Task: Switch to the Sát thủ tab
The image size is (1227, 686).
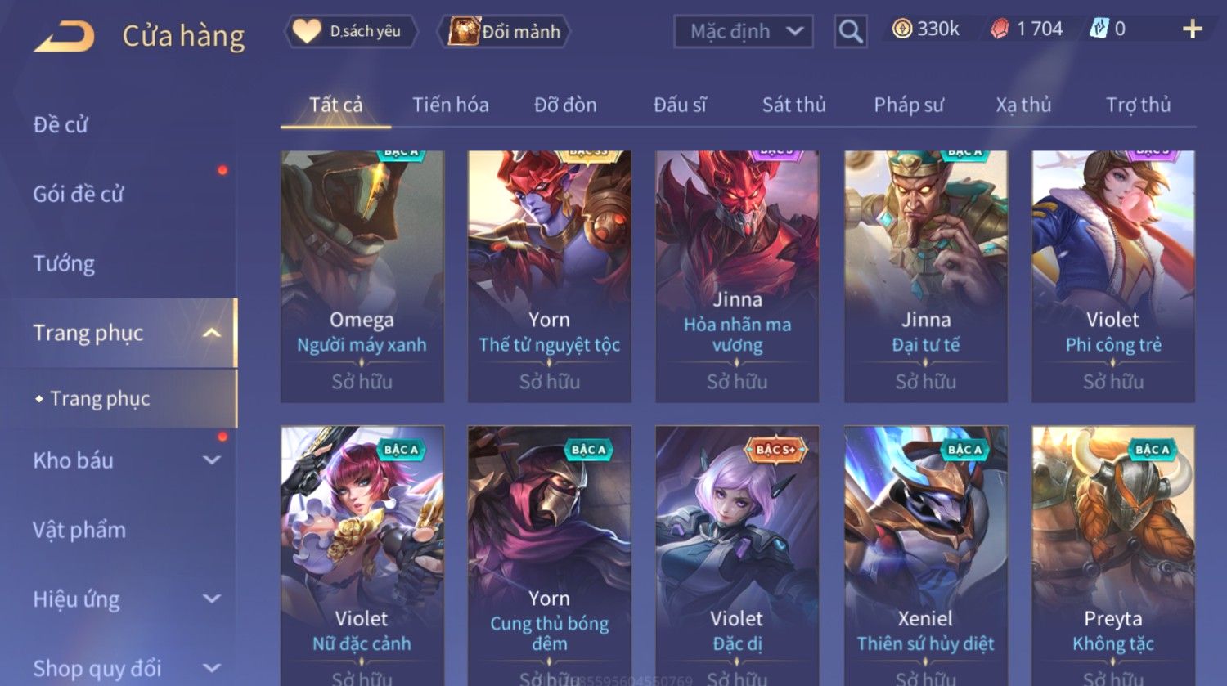Action: (793, 105)
